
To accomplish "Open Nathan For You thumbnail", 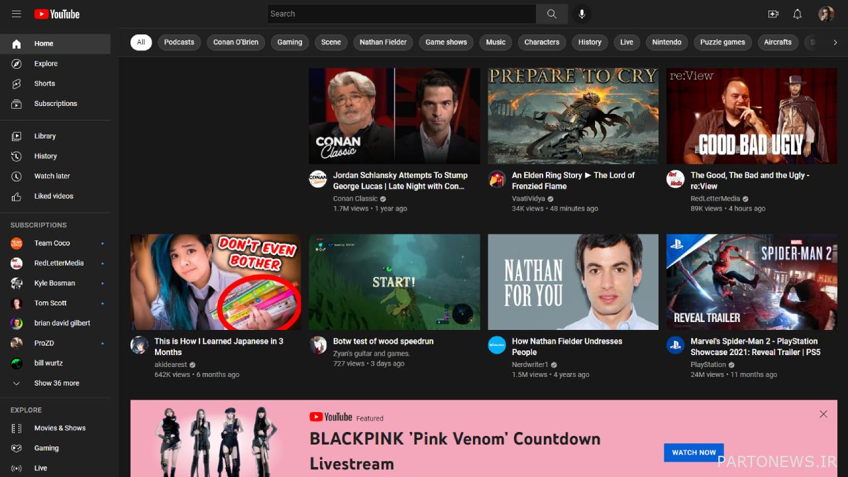I will click(573, 282).
